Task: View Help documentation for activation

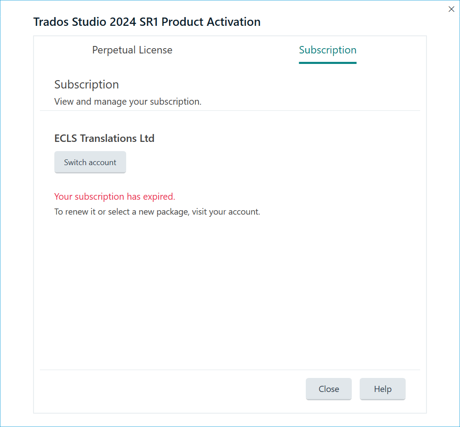Action: 382,389
